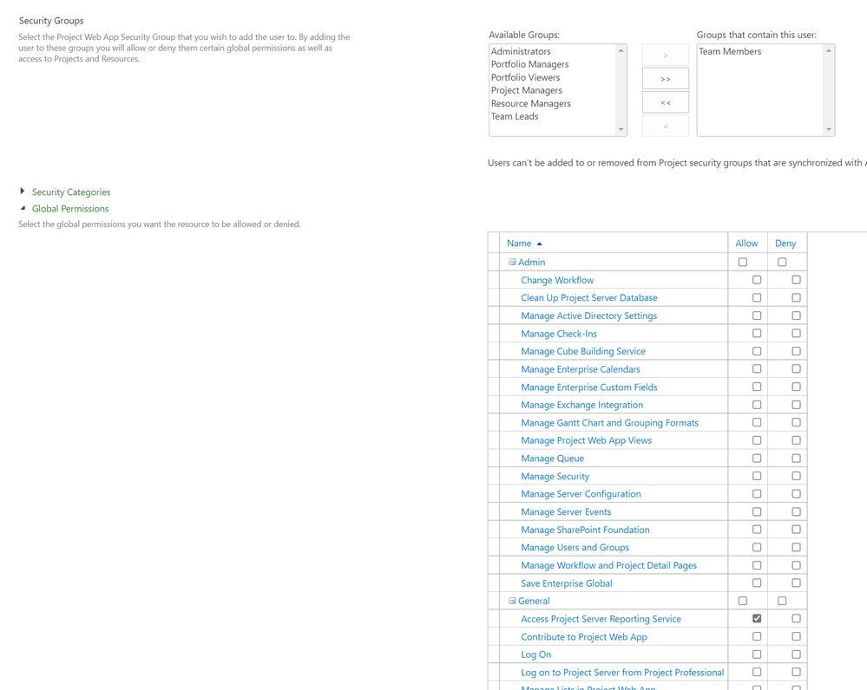Open Manage Workflow and Project Detail Pages

608,565
